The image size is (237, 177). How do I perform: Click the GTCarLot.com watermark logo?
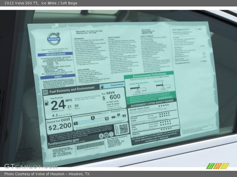pos(31,166)
